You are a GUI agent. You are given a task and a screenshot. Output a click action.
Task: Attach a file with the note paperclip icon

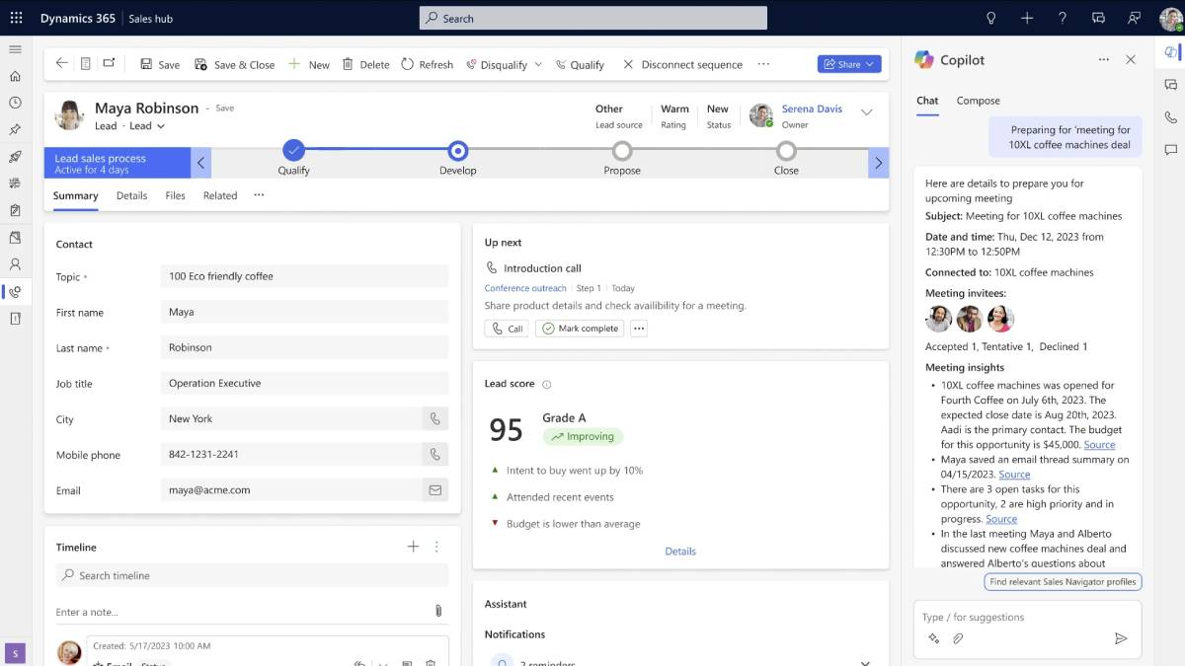[438, 611]
